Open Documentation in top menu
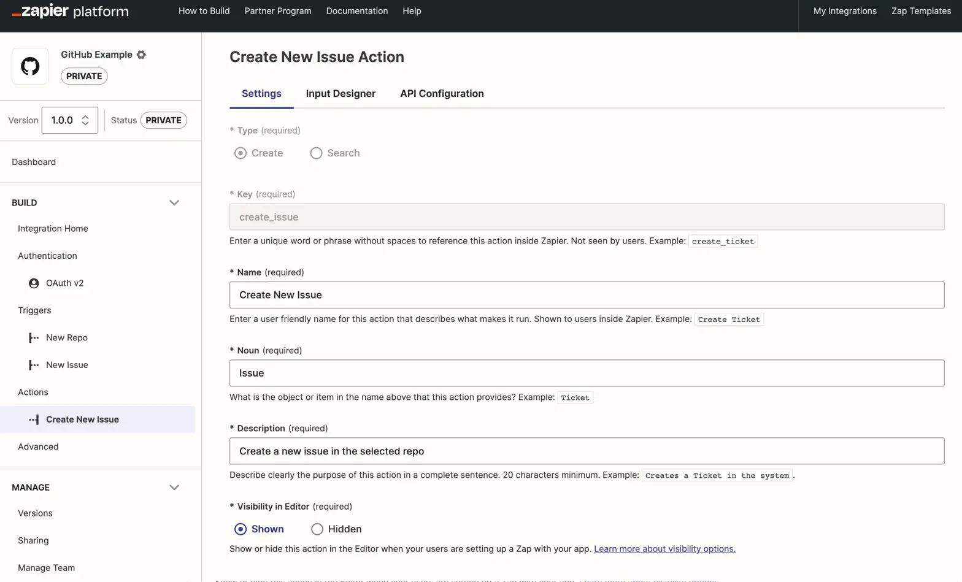This screenshot has width=962, height=582. tap(357, 11)
